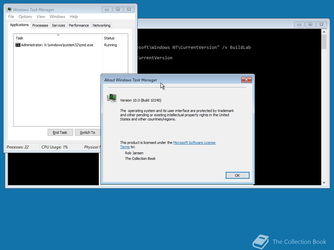Click the down arrow of the command window scrollbar
The height and width of the screenshot is (250, 334).
click(x=324, y=182)
